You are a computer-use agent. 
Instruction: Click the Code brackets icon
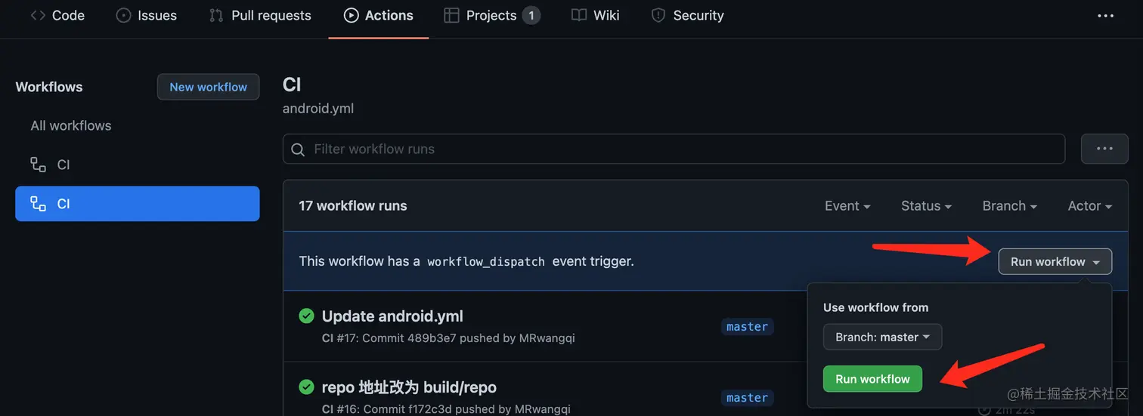coord(38,15)
